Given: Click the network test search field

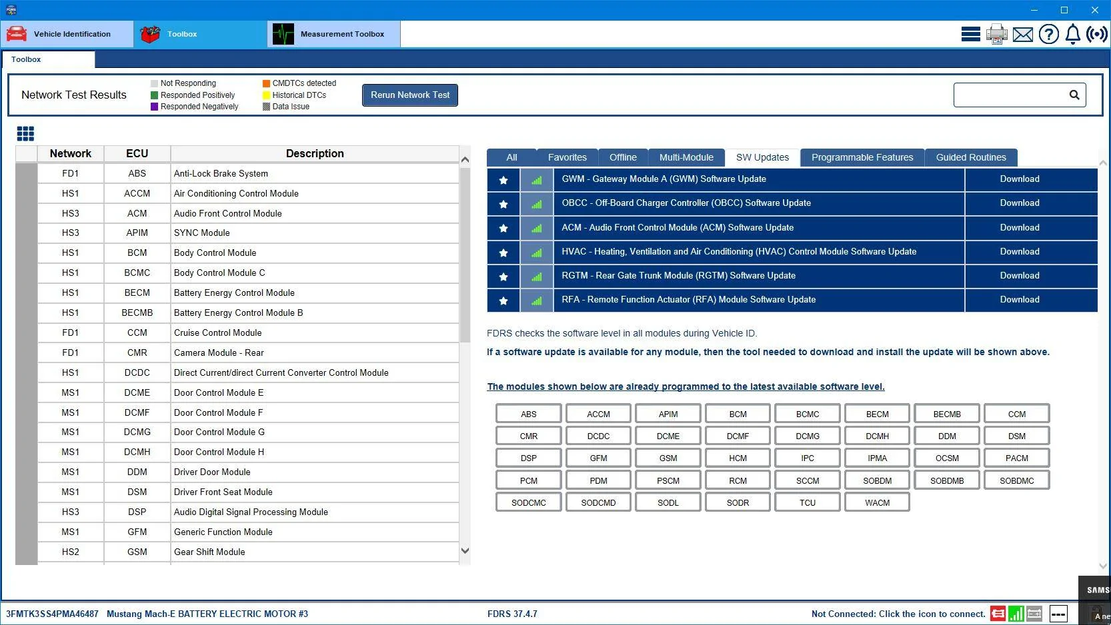Looking at the screenshot, I should (1010, 95).
